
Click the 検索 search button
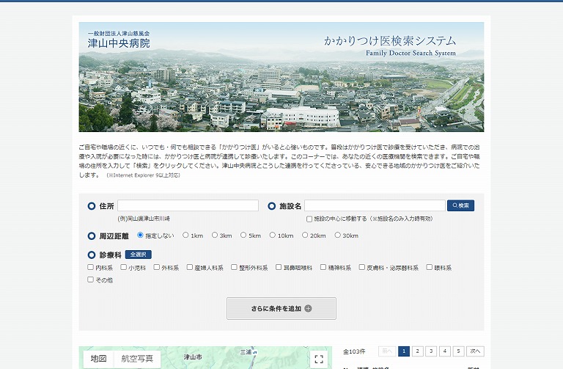[460, 205]
